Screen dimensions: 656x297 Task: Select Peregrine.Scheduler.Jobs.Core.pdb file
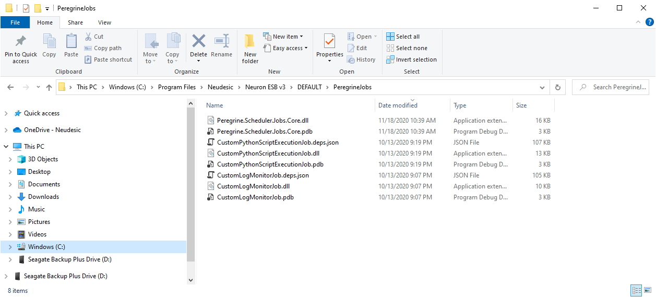point(265,132)
